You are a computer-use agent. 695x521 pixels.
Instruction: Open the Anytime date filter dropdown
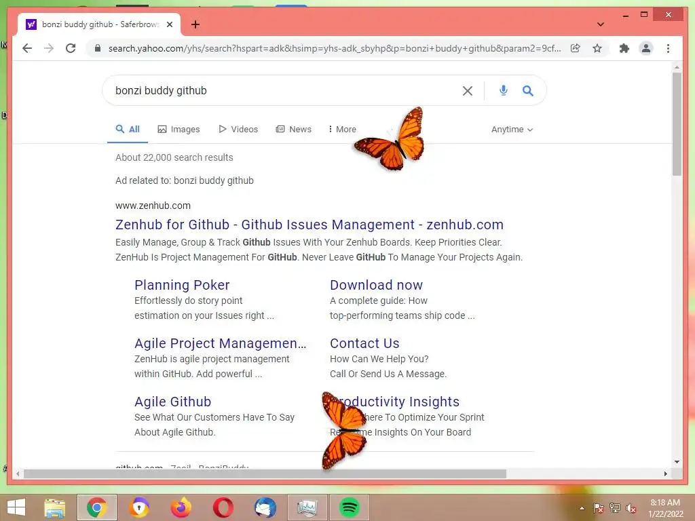click(x=512, y=130)
